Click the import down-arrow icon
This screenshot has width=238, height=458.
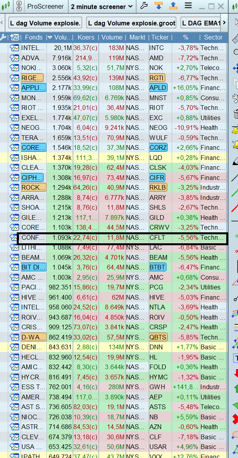point(158,6)
